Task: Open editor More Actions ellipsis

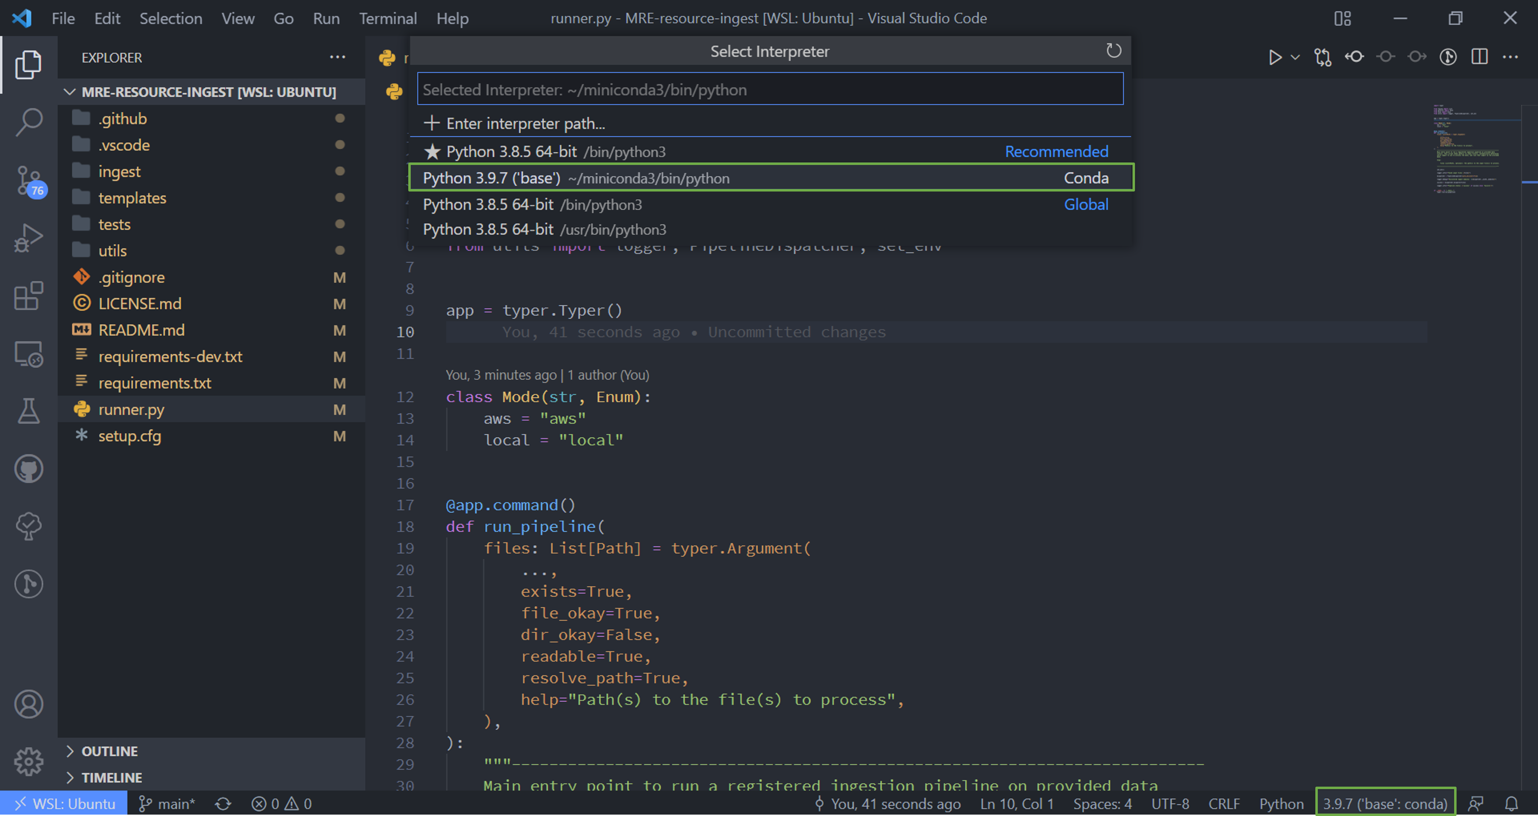Action: click(1510, 57)
